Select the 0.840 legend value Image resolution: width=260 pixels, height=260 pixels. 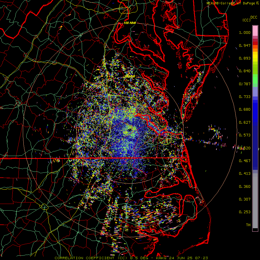(x=245, y=71)
